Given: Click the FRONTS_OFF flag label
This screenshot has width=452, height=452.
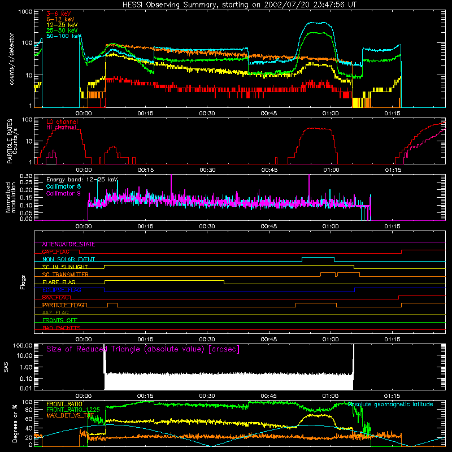Looking at the screenshot, I should point(60,320).
